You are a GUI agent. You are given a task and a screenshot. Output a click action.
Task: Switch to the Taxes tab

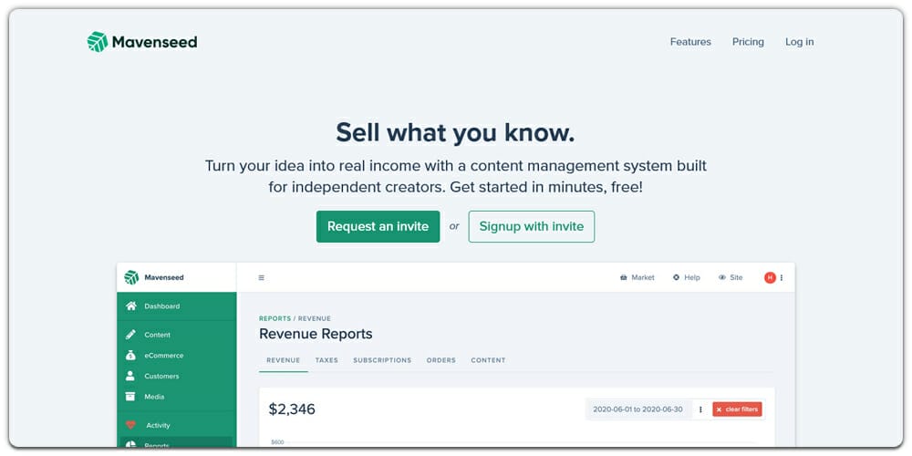326,360
